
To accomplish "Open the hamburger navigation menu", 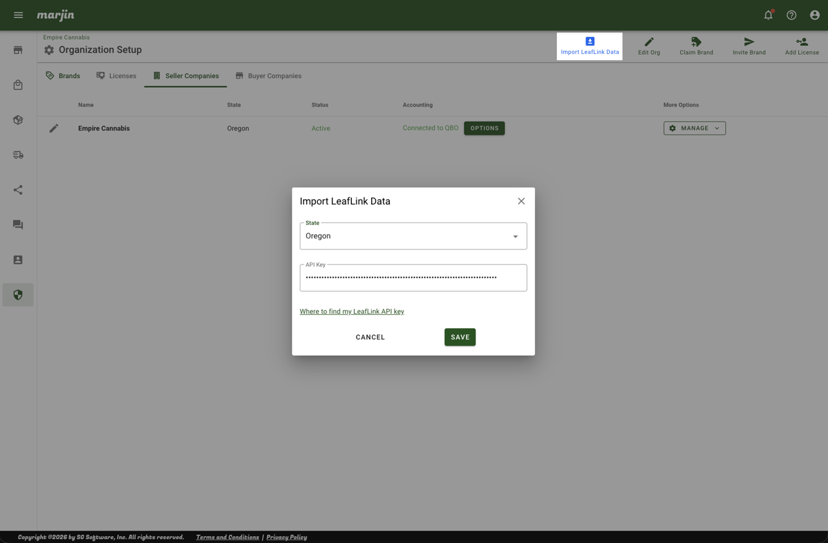I will [19, 15].
